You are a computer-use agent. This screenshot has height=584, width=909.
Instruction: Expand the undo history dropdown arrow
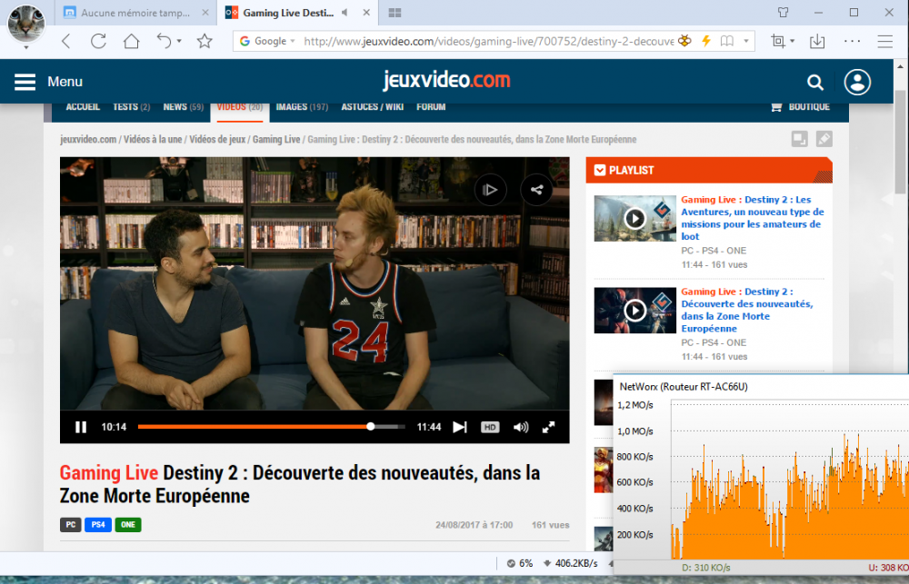pos(179,41)
